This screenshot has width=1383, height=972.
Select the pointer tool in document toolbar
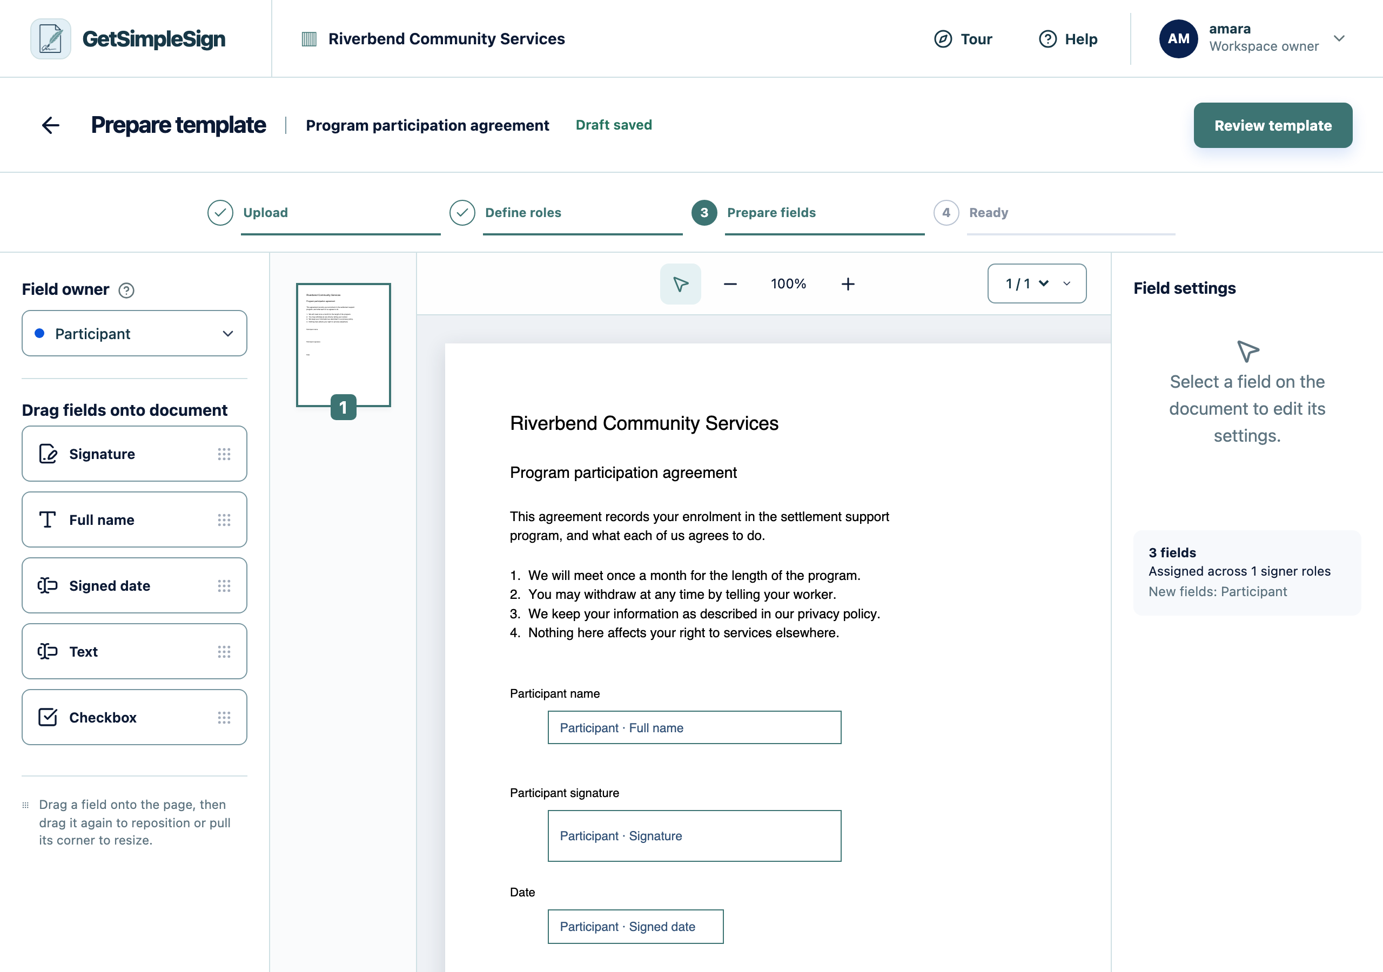[x=680, y=283]
